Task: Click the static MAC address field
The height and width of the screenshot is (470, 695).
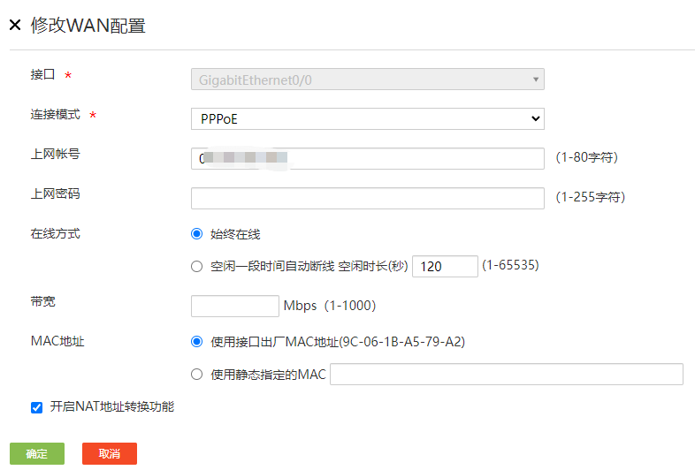Action: click(x=506, y=375)
